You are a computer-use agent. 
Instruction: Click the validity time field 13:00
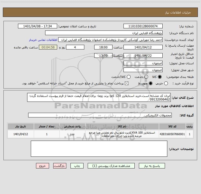coord(103,56)
